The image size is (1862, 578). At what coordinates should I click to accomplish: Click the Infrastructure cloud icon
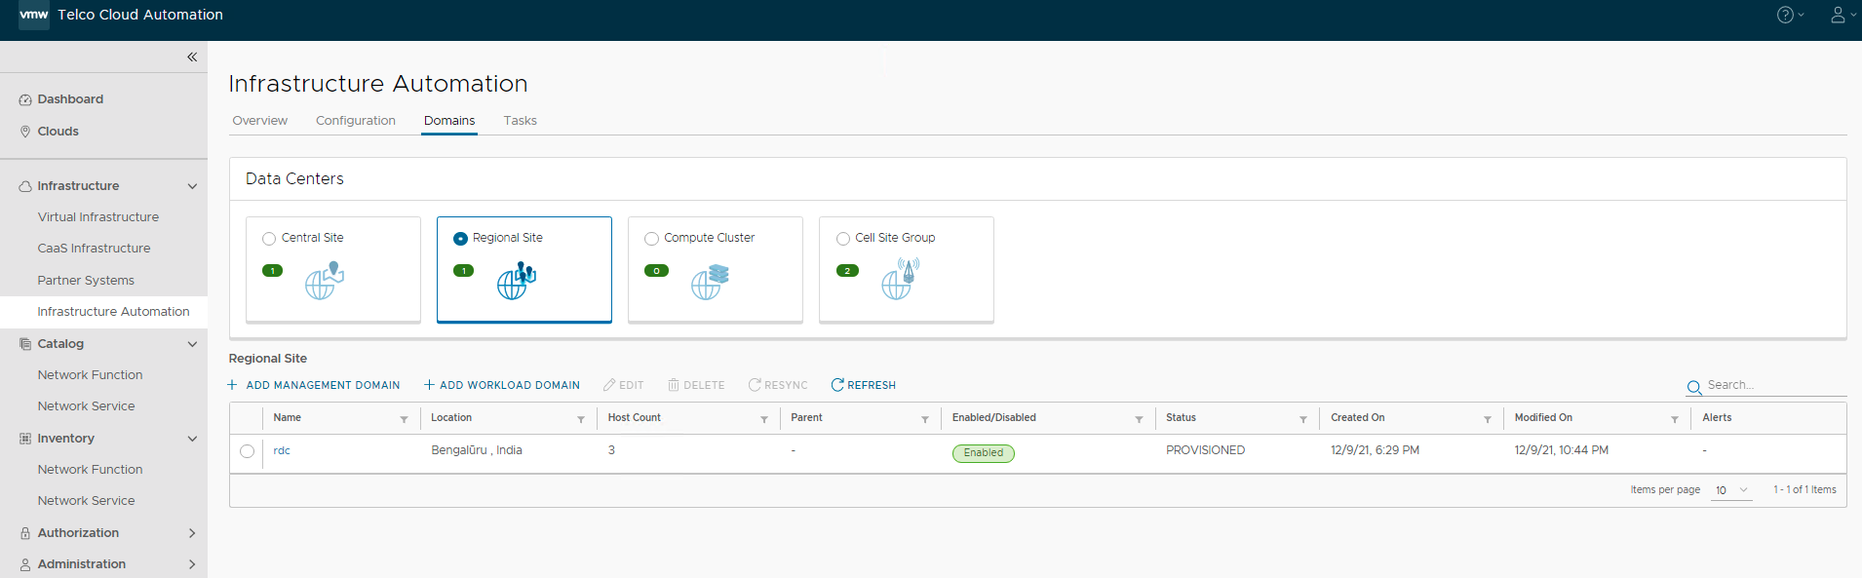(25, 186)
